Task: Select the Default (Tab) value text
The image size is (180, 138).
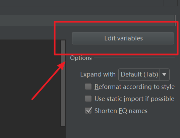Action: [x=139, y=75]
